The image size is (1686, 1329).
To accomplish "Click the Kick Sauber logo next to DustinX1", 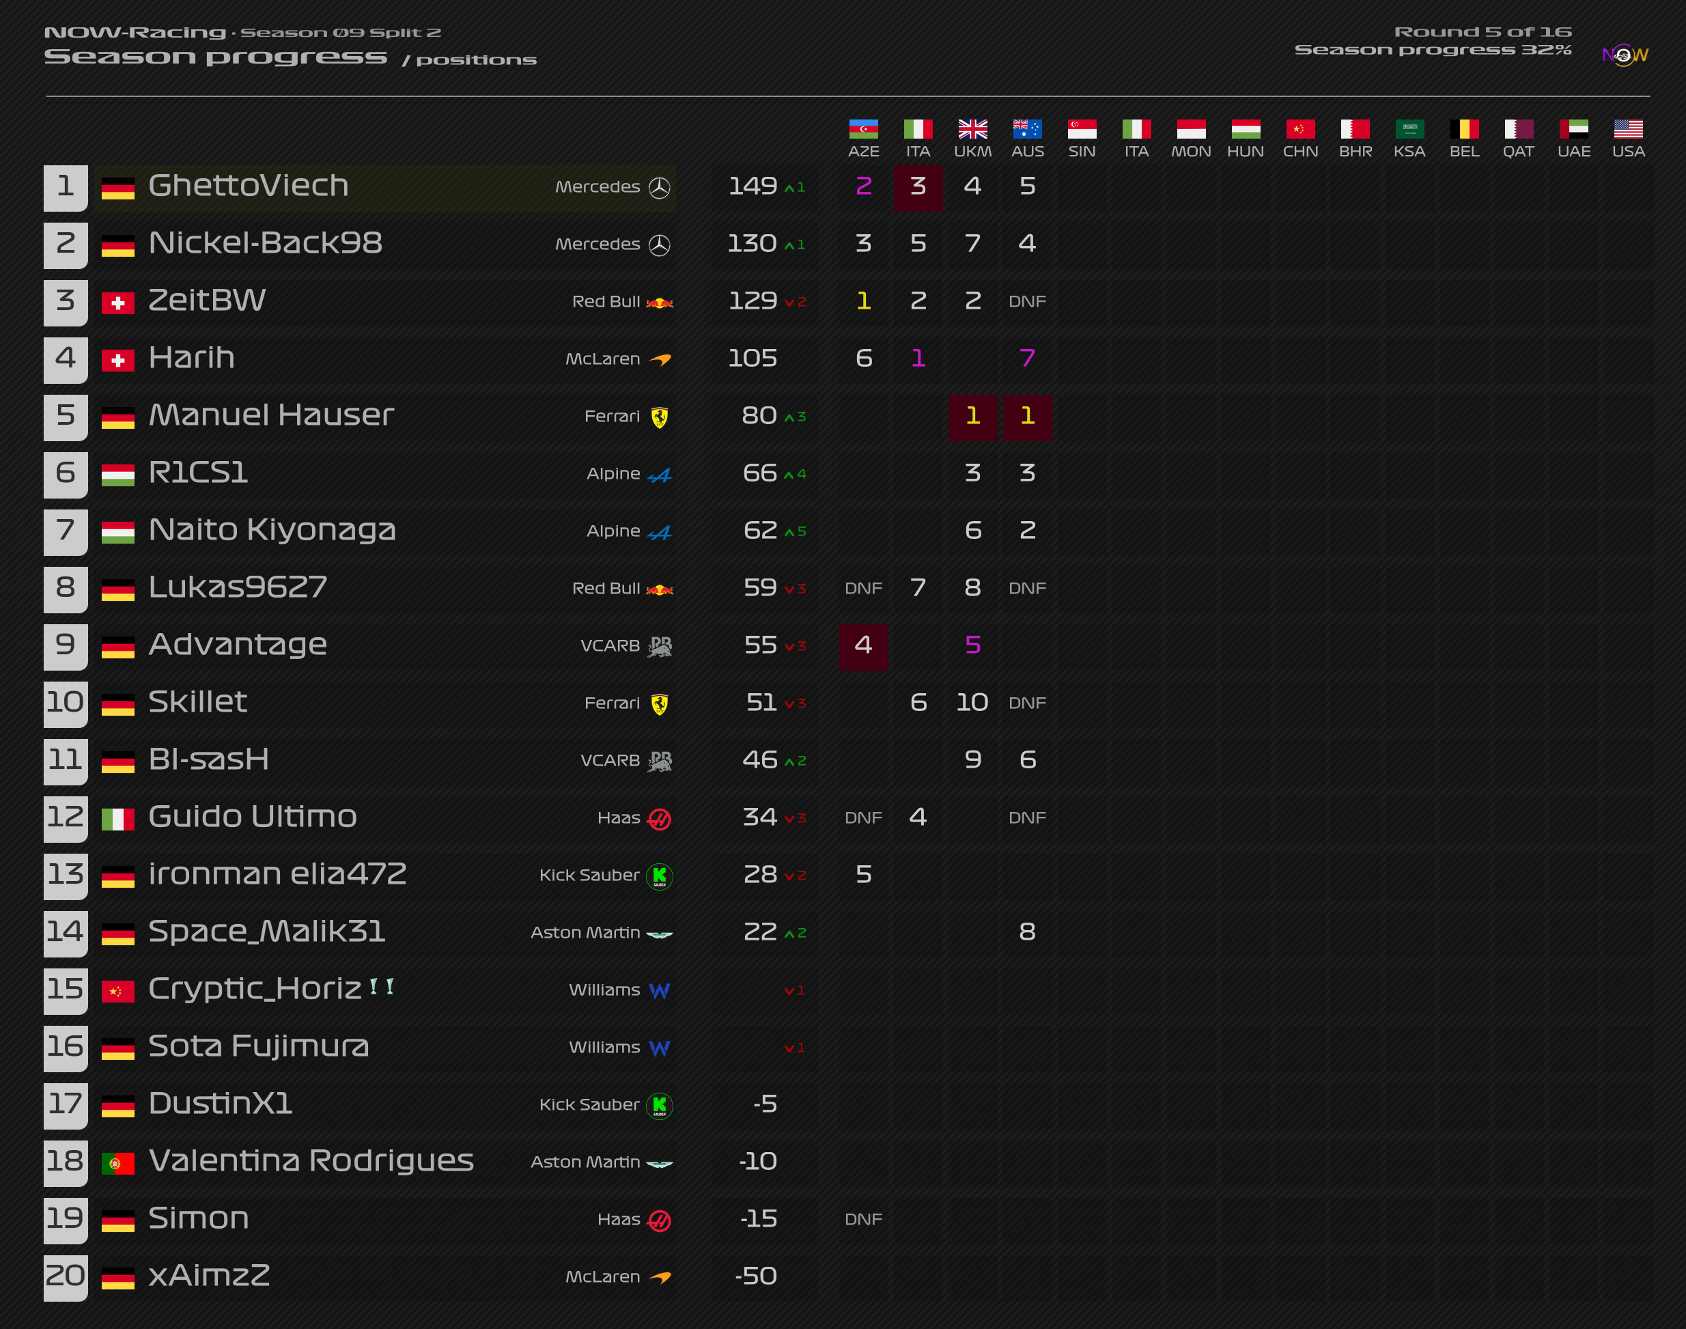I will pyautogui.click(x=659, y=1105).
